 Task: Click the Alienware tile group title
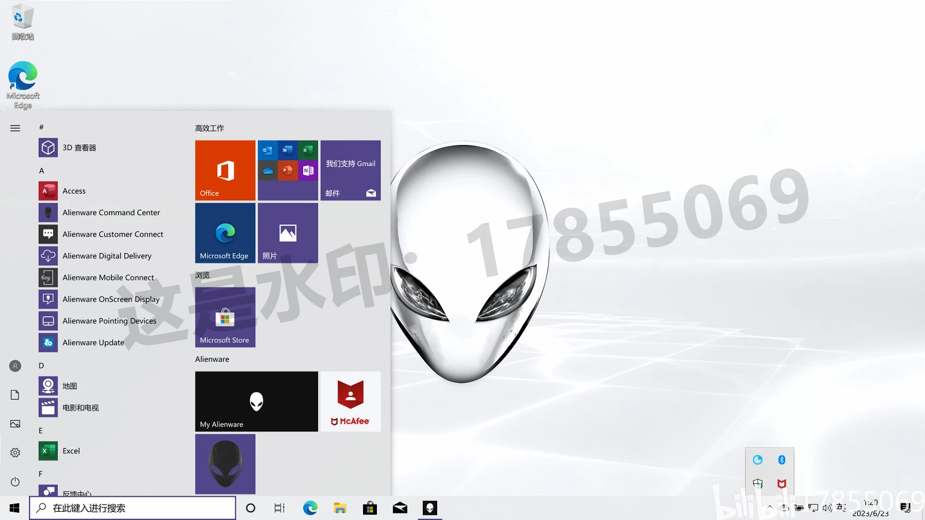point(212,359)
